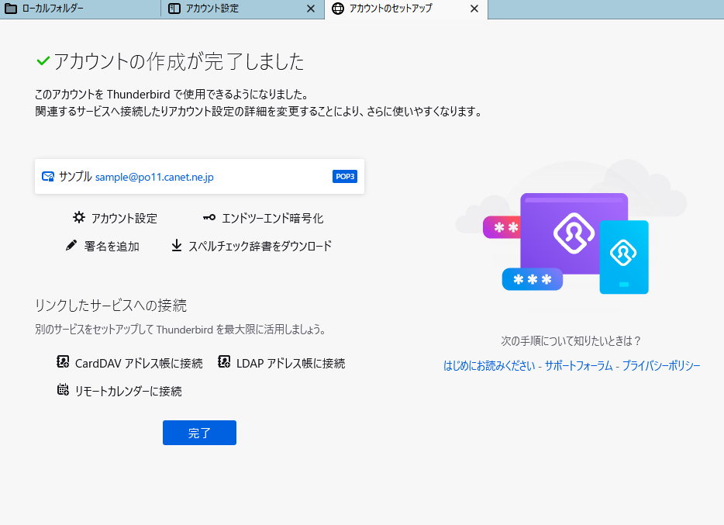
Task: Click the mail envelope icon next to サンプル
Action: 48,176
